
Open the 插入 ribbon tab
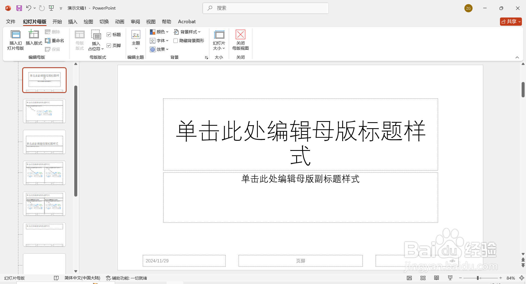click(72, 21)
